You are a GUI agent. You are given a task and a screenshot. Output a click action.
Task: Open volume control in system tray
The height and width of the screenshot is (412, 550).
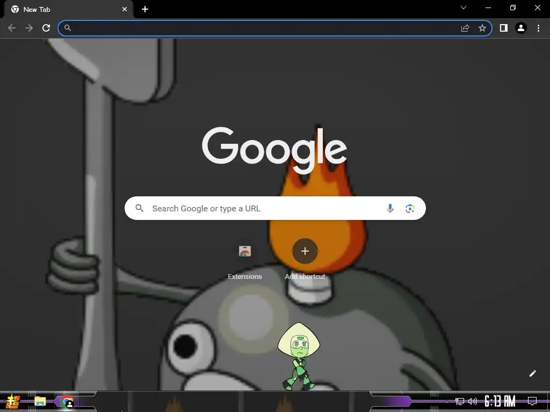point(473,401)
